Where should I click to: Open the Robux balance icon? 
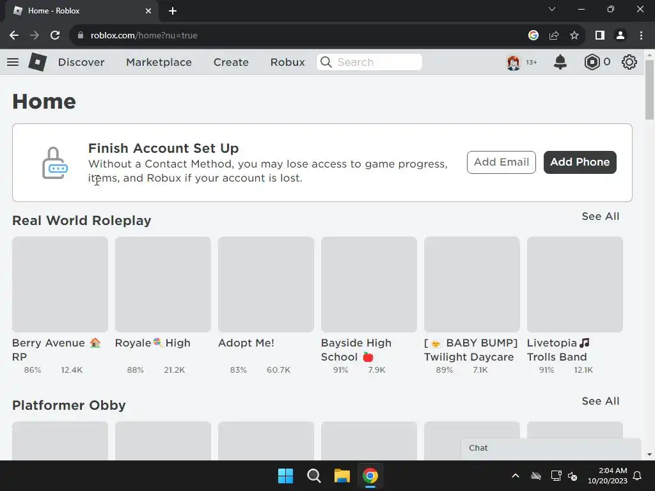point(592,62)
